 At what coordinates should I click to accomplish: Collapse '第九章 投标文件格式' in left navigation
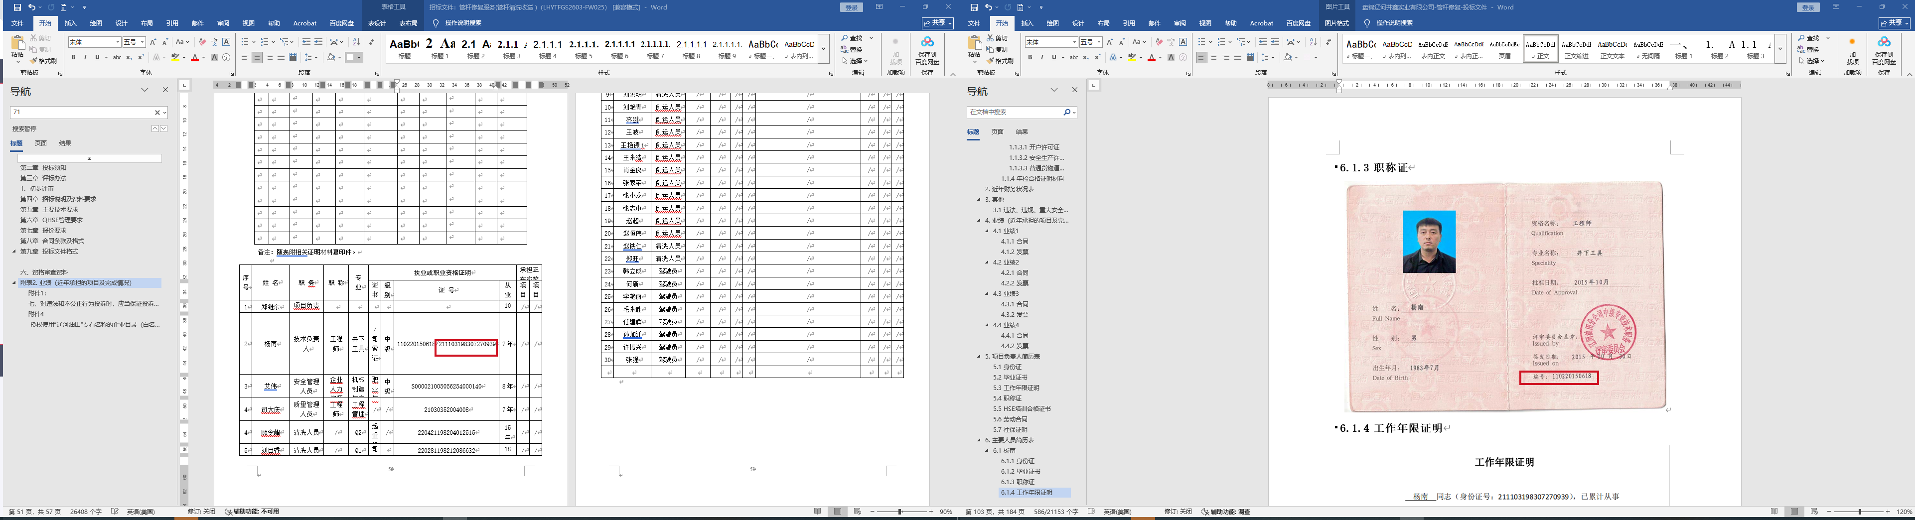tap(14, 252)
